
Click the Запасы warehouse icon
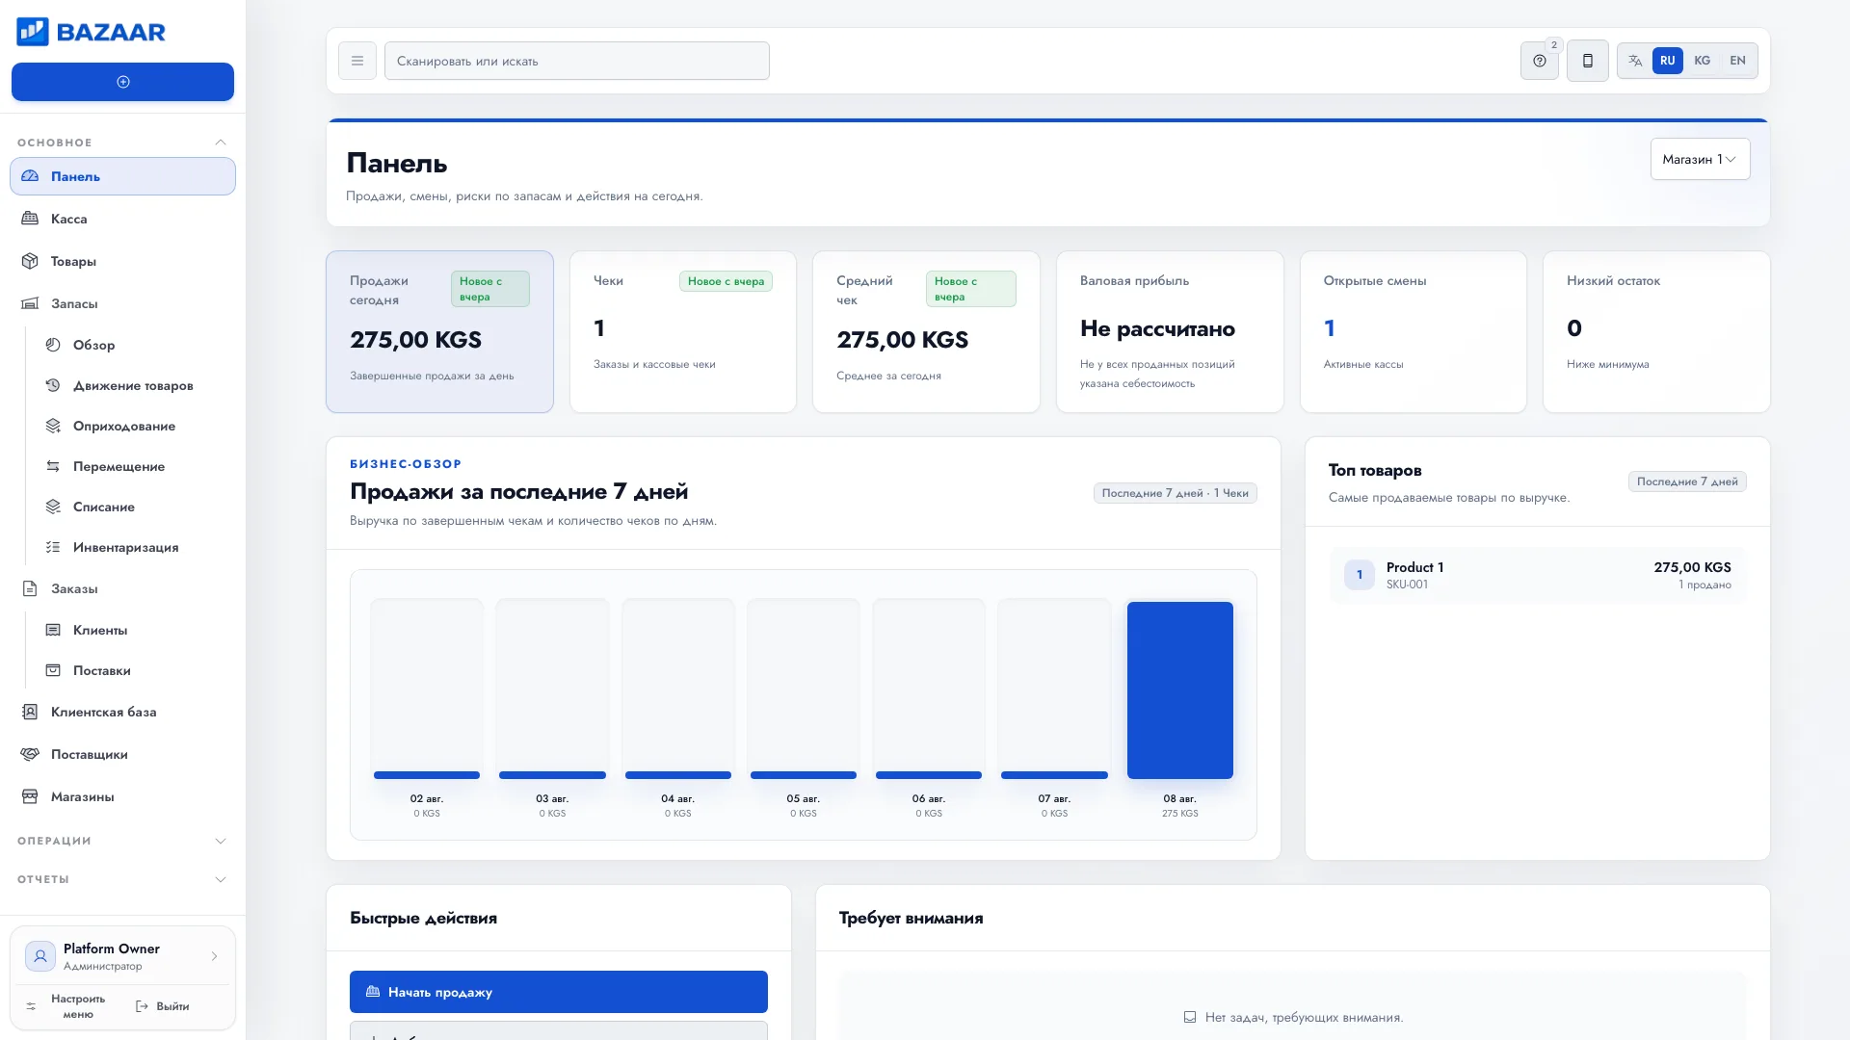(x=30, y=303)
